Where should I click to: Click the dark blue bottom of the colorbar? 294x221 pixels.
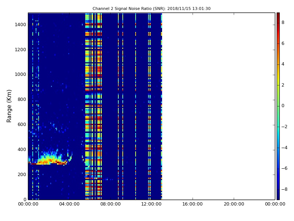click(x=278, y=196)
